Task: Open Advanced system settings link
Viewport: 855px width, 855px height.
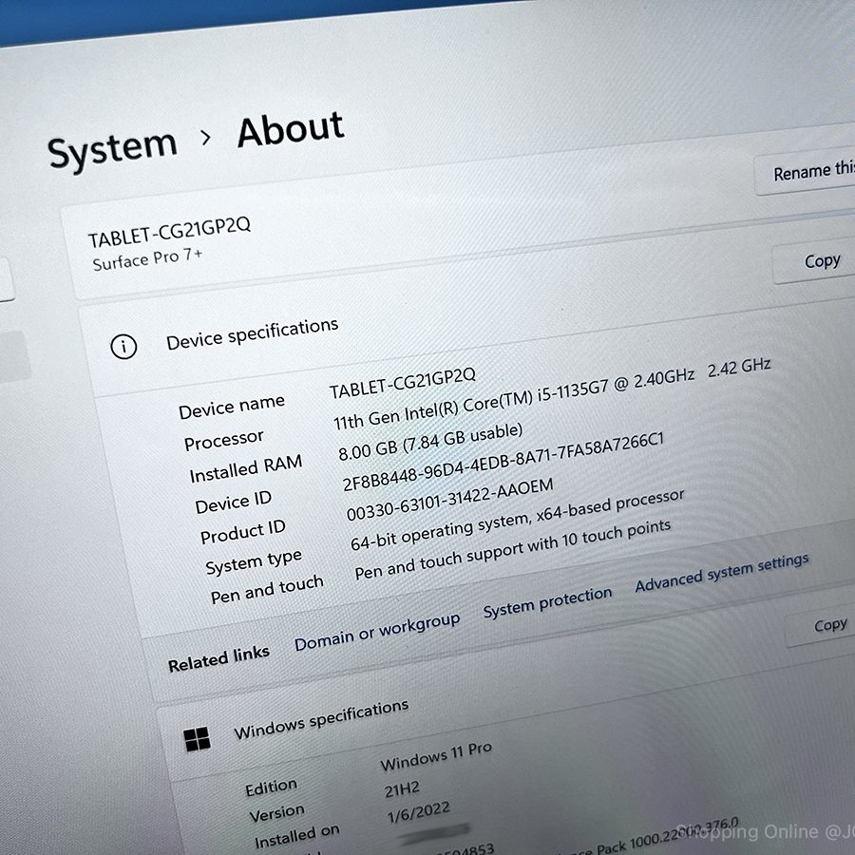Action: coord(722,572)
